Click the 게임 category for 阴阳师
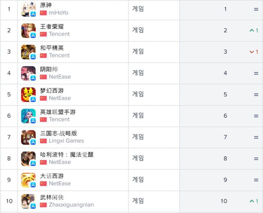Image resolution: width=263 pixels, height=213 pixels. tap(138, 73)
